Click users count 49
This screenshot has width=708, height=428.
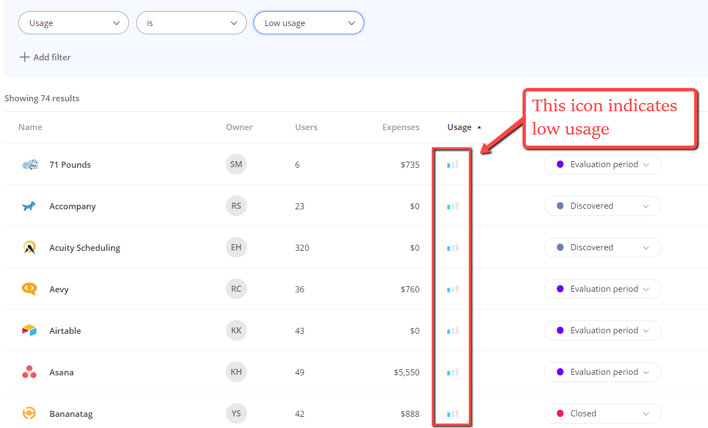(x=300, y=373)
